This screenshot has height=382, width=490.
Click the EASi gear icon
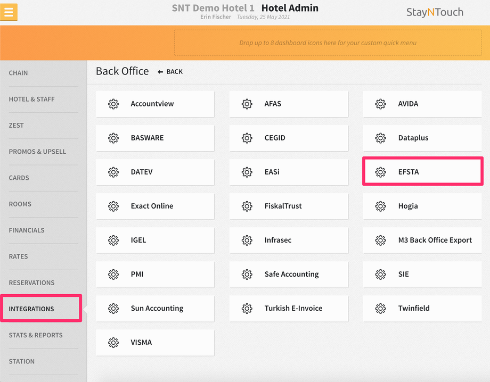(x=247, y=172)
